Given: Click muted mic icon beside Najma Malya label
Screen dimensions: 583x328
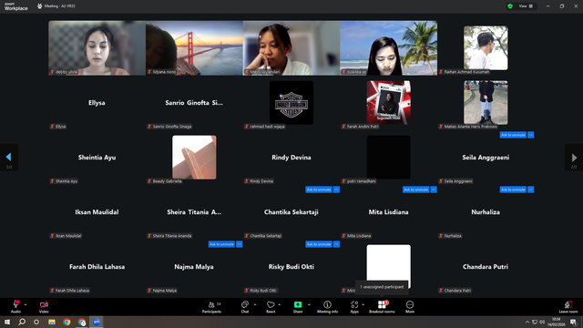Looking at the screenshot, I should pos(149,291).
